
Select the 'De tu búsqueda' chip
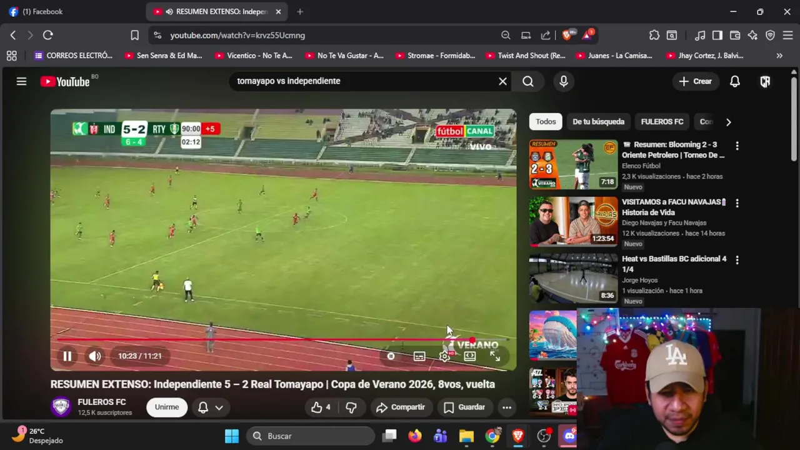[599, 122]
